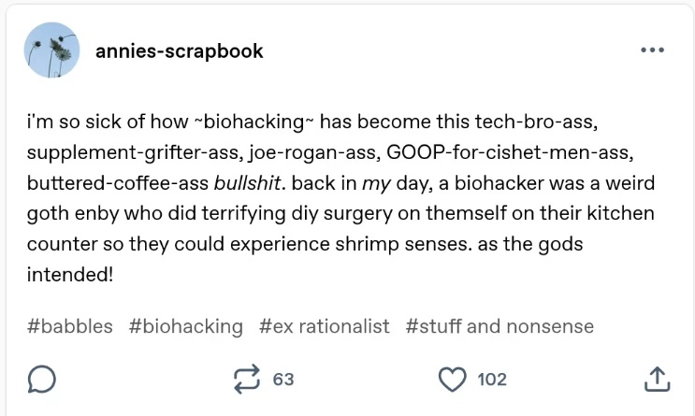
Task: Browse the #ex rationalist tag
Action: click(x=324, y=326)
